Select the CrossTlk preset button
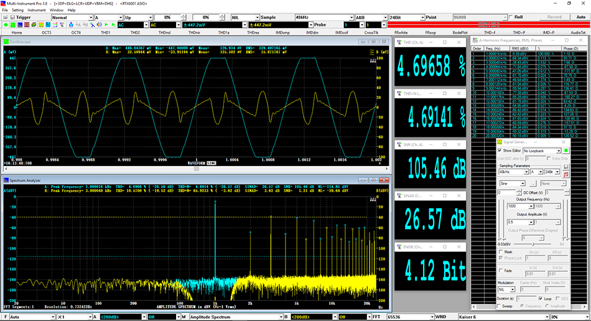Viewport: 591px width, 321px height. click(371, 32)
